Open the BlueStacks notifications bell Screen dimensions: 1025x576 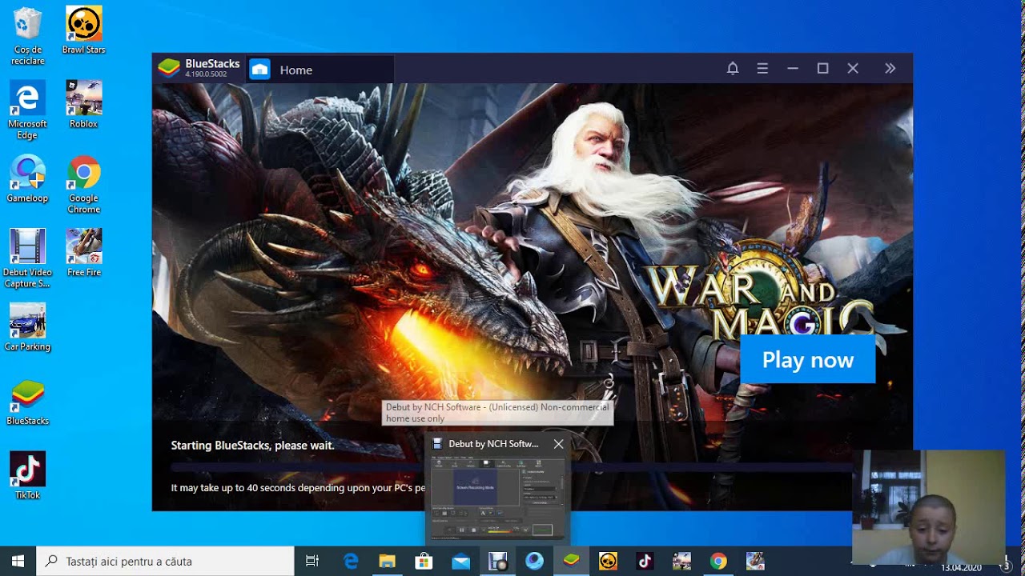click(732, 69)
